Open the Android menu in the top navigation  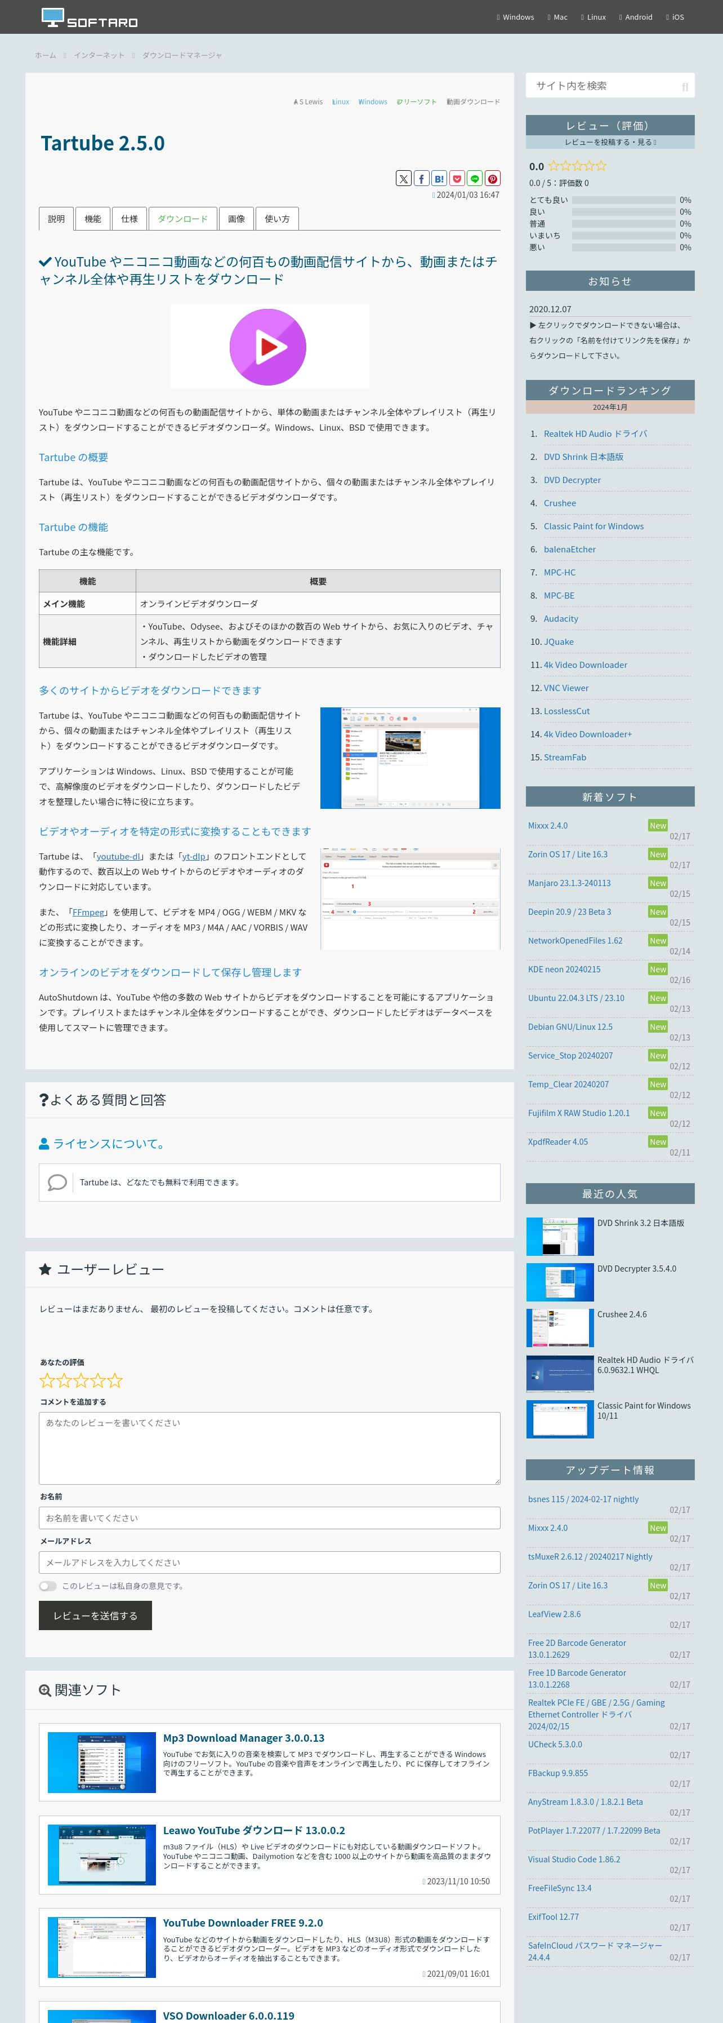636,17
